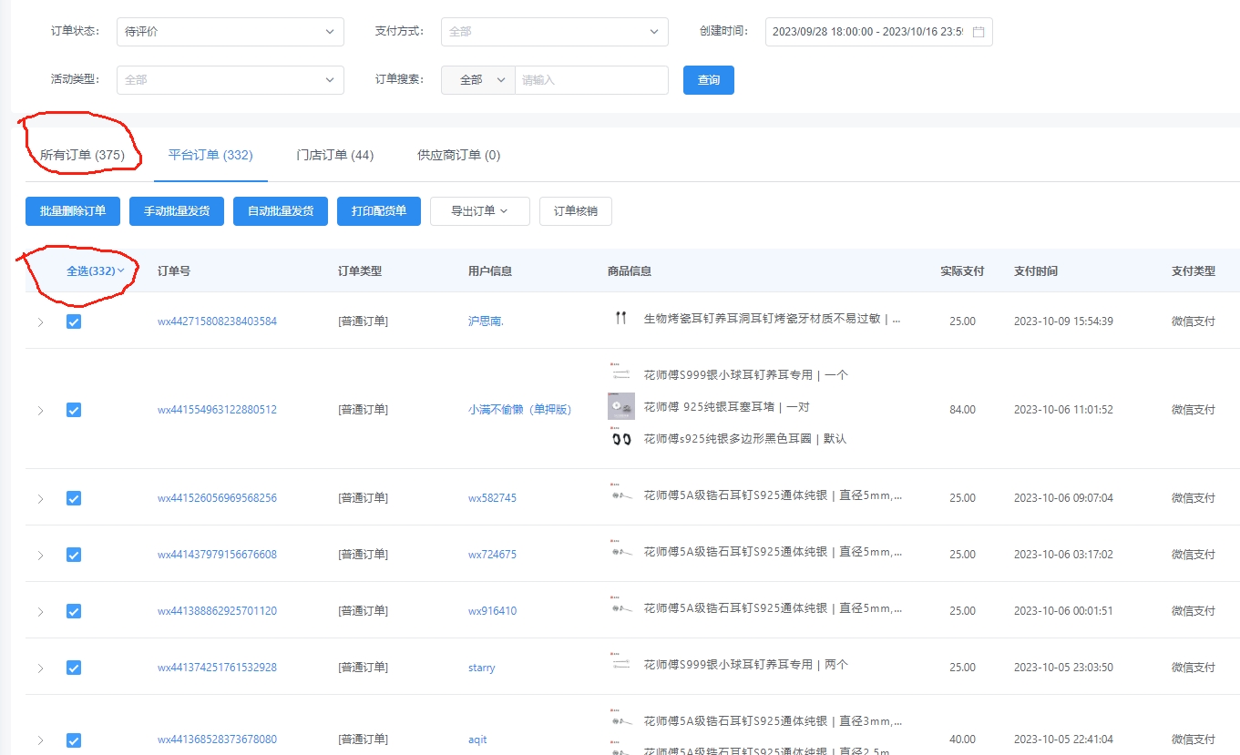Switch to the 所有订单 (375) tab

[x=82, y=155]
